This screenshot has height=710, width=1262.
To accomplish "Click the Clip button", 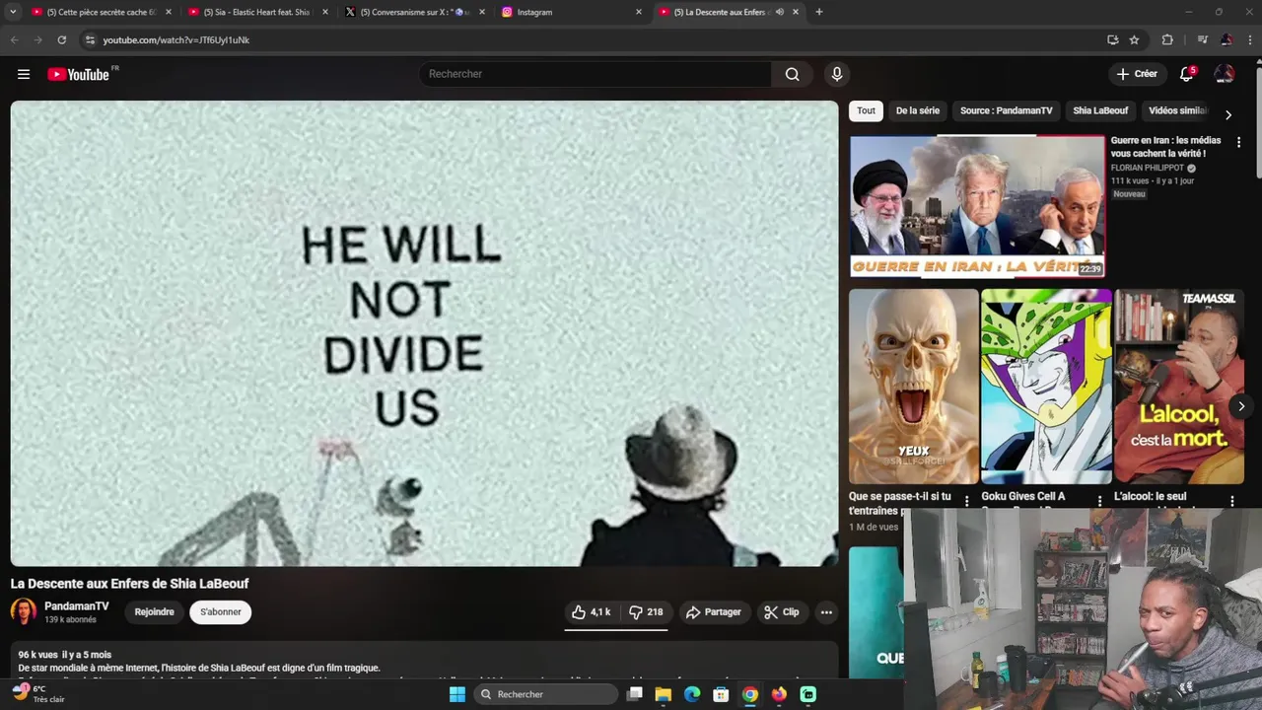I will point(782,612).
